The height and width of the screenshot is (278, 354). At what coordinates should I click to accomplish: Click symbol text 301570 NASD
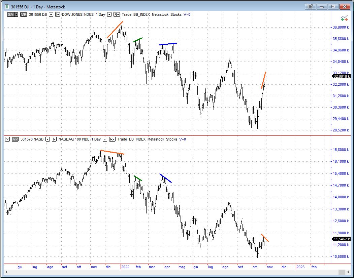click(32, 139)
